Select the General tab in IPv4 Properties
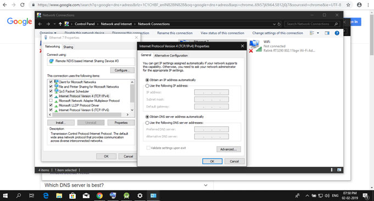Viewport: 374px width, 201px height. coord(146,55)
